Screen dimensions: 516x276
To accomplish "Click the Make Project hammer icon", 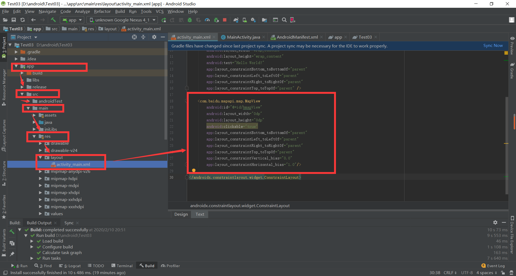I will pyautogui.click(x=53, y=20).
